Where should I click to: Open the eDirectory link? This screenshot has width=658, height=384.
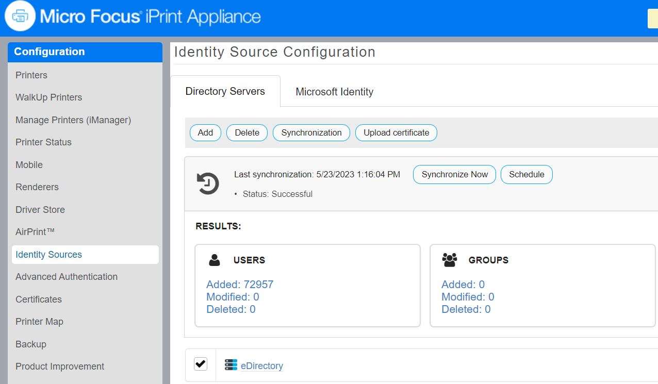262,366
